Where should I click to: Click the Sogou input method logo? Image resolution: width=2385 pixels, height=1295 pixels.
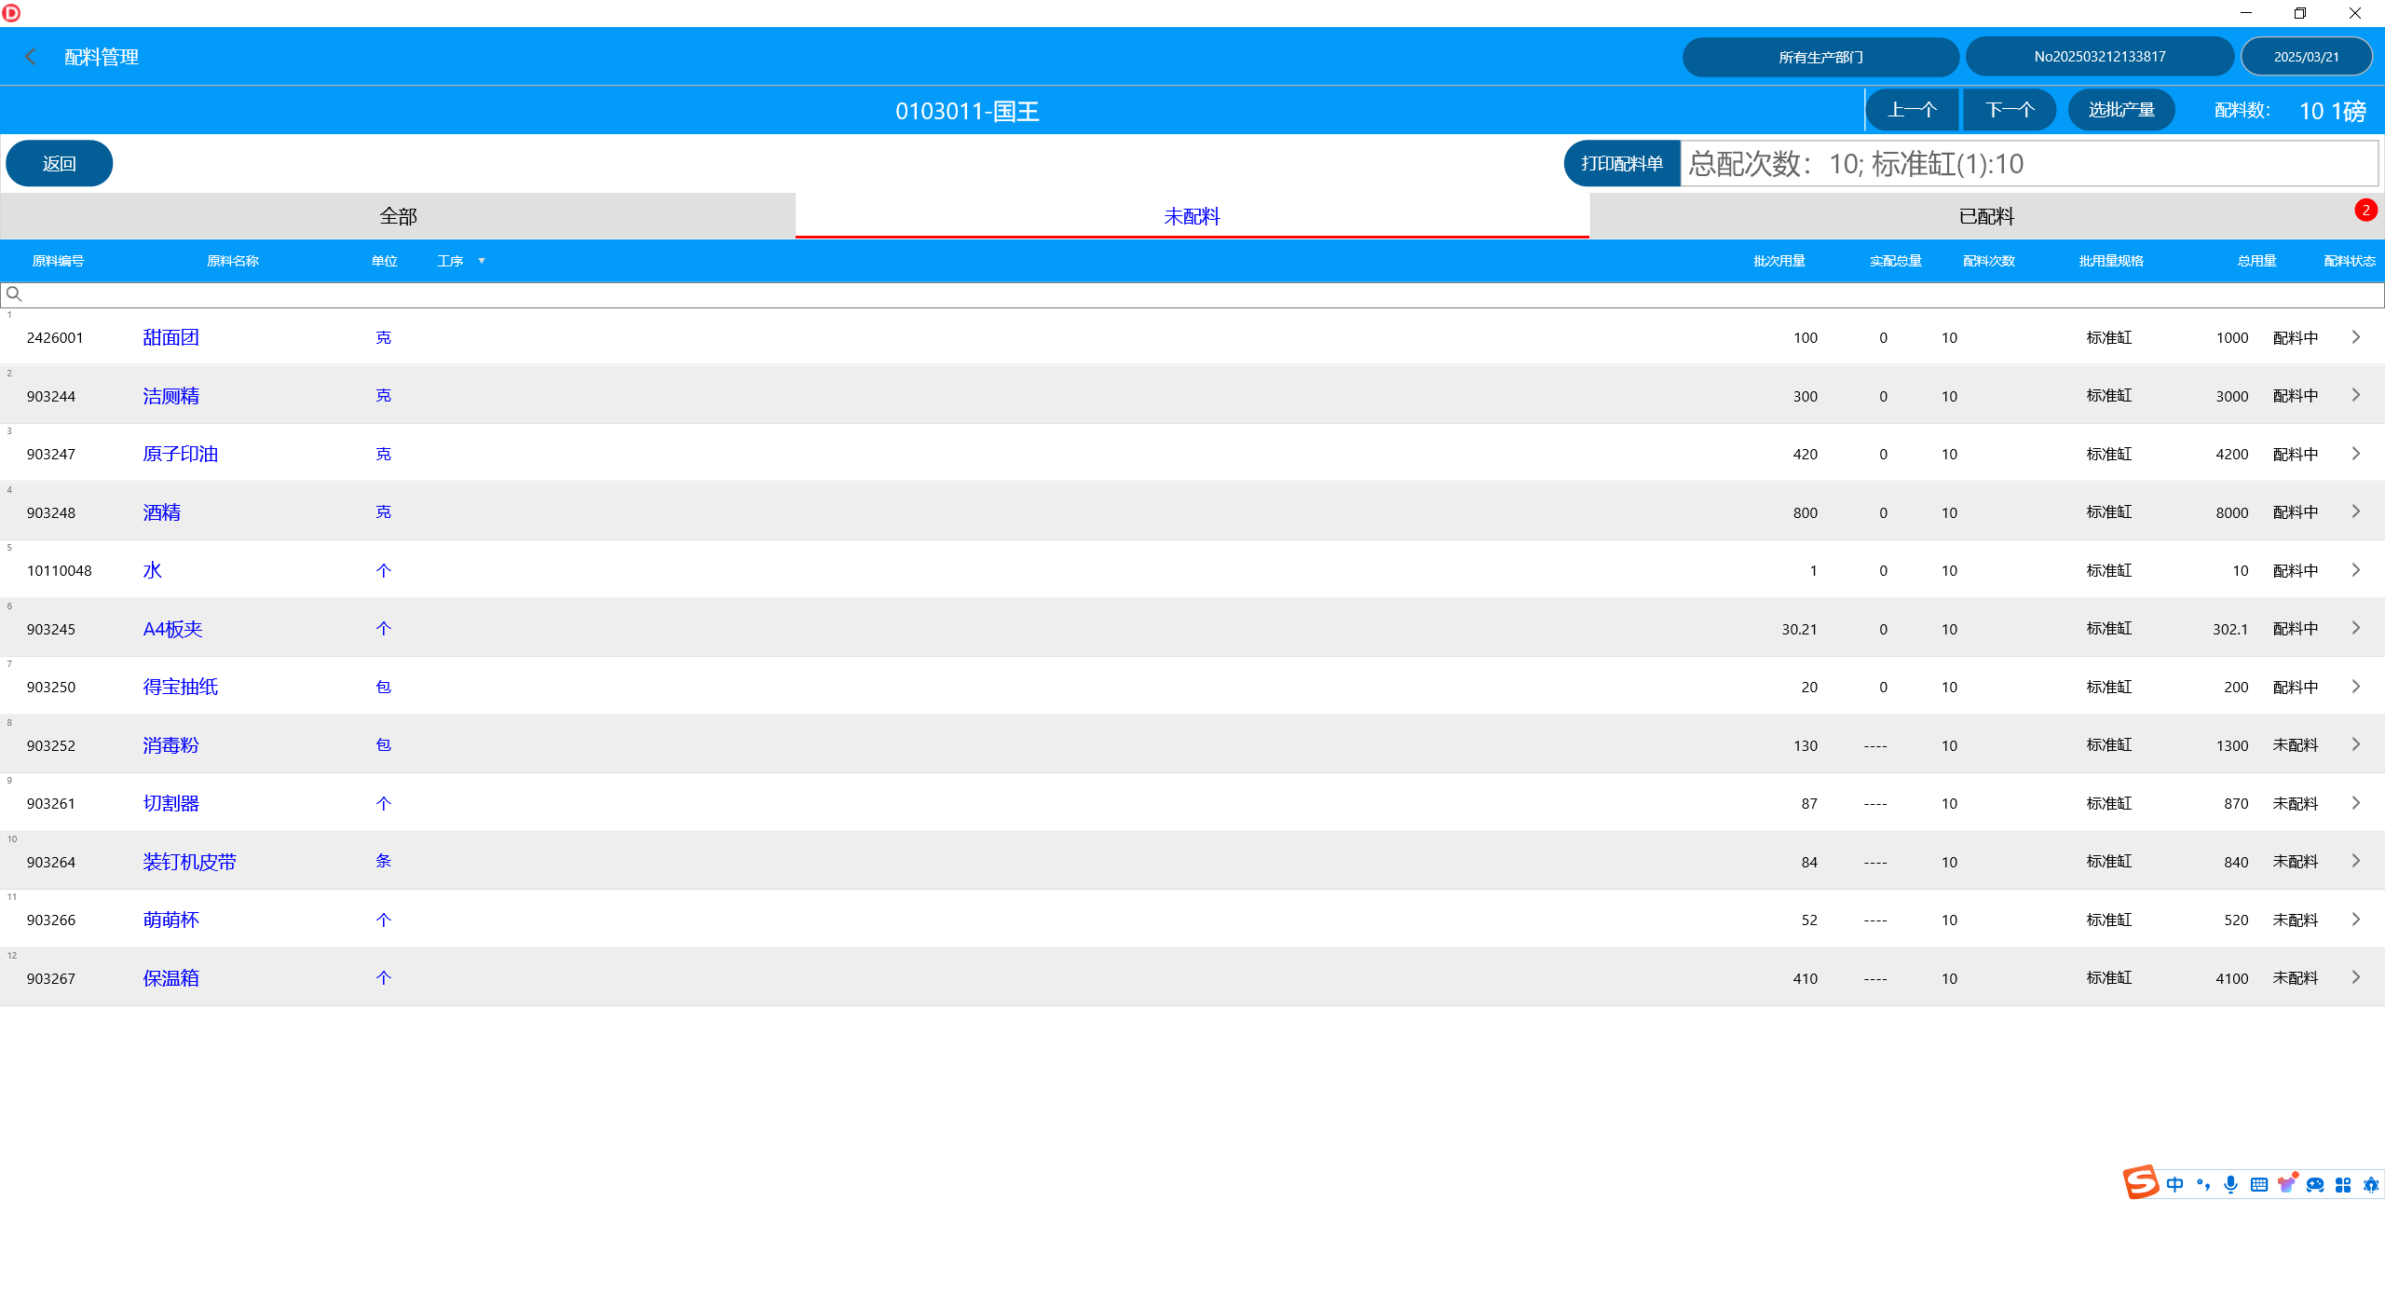tap(2140, 1183)
